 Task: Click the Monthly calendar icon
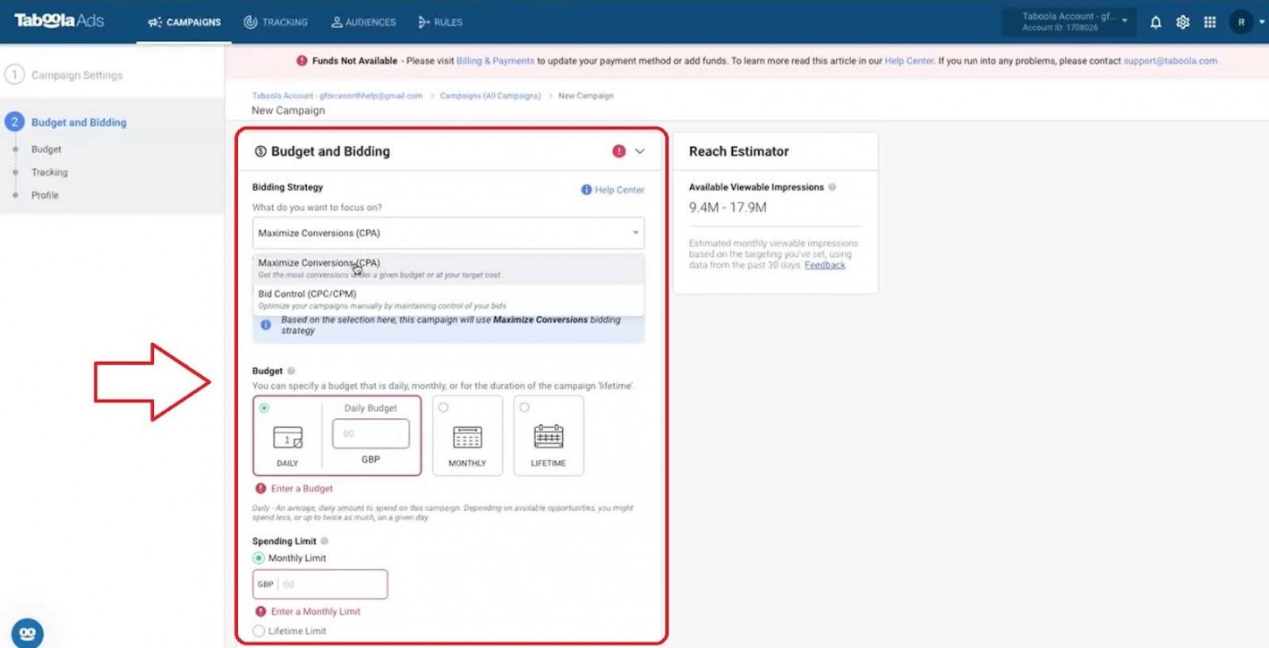tap(467, 437)
